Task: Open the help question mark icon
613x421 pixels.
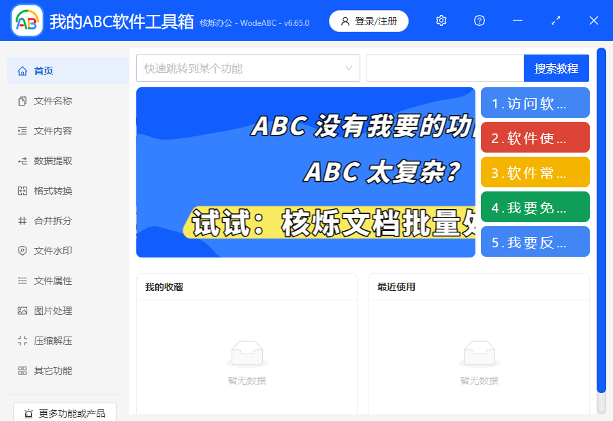Action: [x=480, y=20]
